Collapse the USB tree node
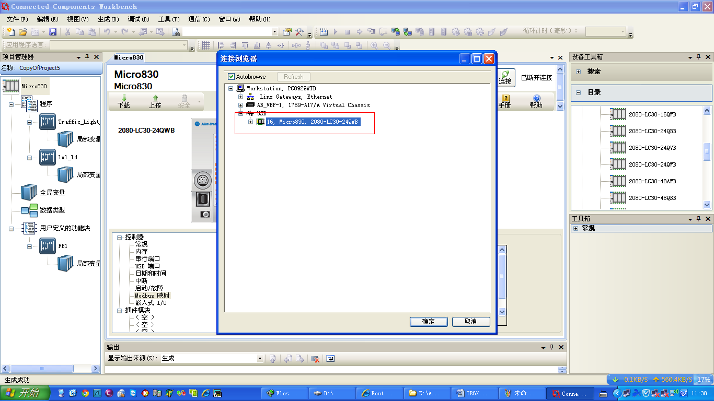The image size is (714, 401). pyautogui.click(x=241, y=113)
